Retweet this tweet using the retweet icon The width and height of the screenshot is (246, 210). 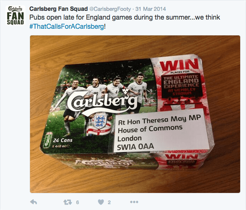[68, 202]
